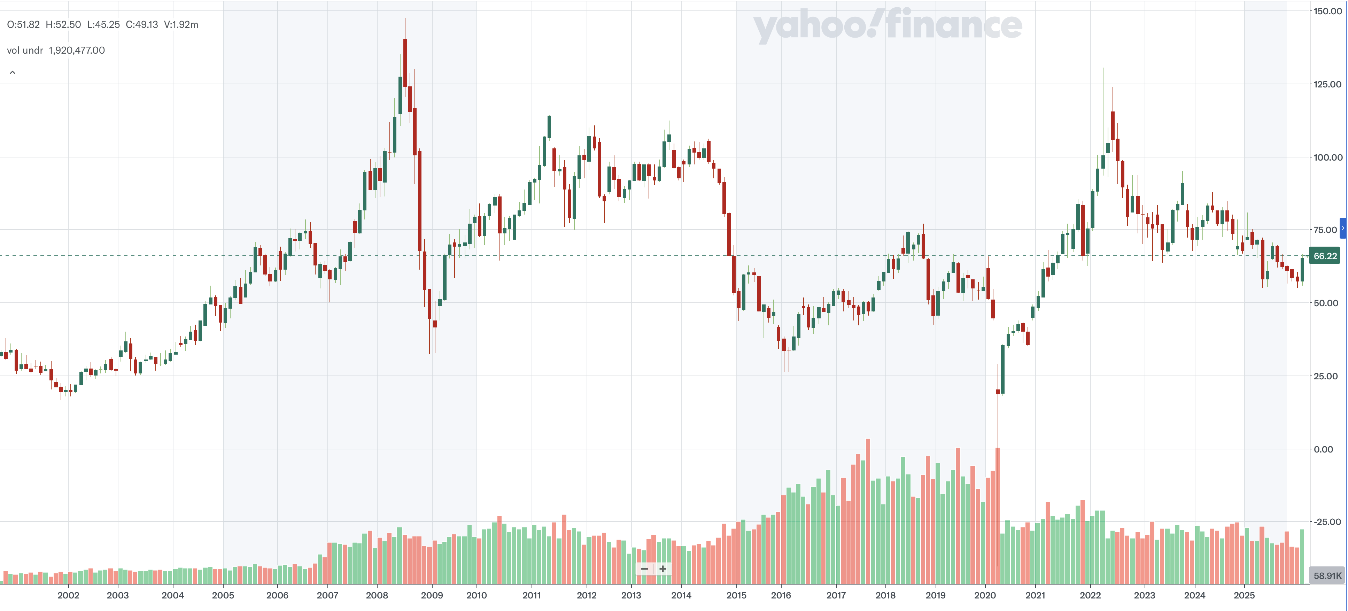Viewport: 1348px width, 611px height.
Task: Click the OHLC values readout line
Action: coord(102,25)
